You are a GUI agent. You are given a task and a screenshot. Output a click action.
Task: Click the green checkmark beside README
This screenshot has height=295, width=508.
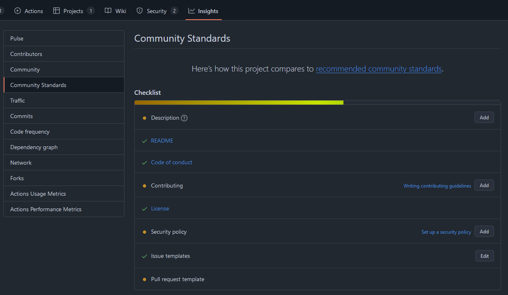pos(144,141)
